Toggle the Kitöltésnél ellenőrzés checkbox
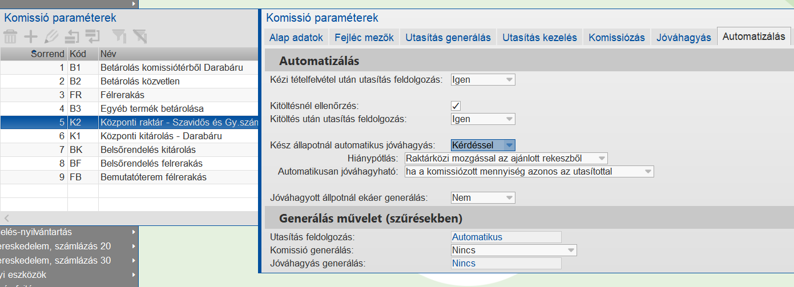The height and width of the screenshot is (287, 794). tap(456, 106)
